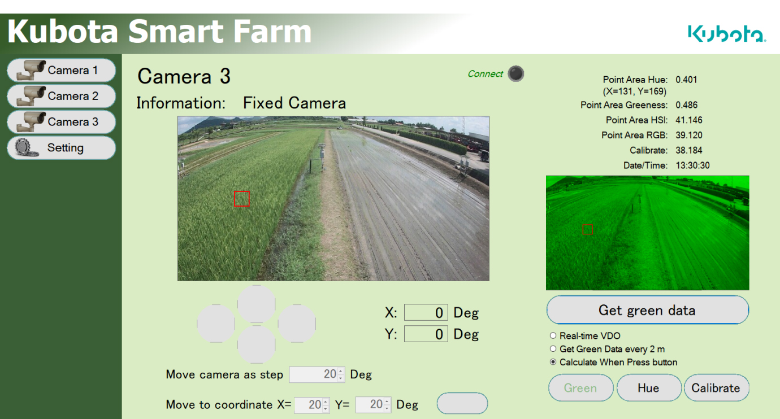Click the Connect label text
Viewport: 780px width, 419px height.
[x=485, y=74]
